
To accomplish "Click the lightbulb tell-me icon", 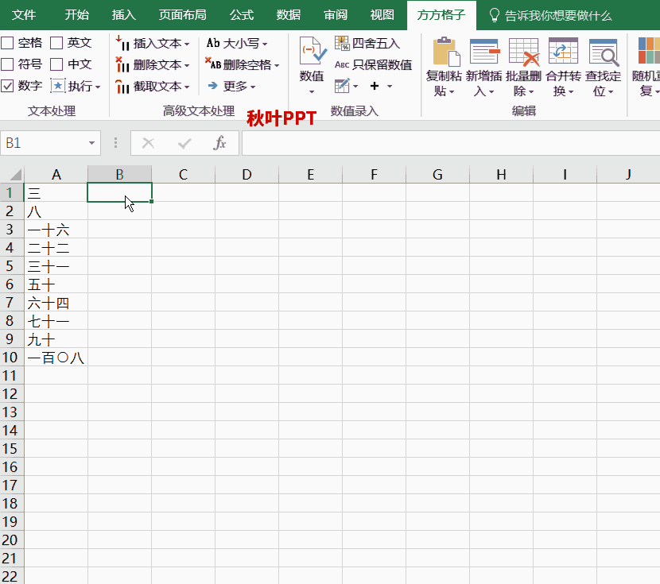I will 494,16.
